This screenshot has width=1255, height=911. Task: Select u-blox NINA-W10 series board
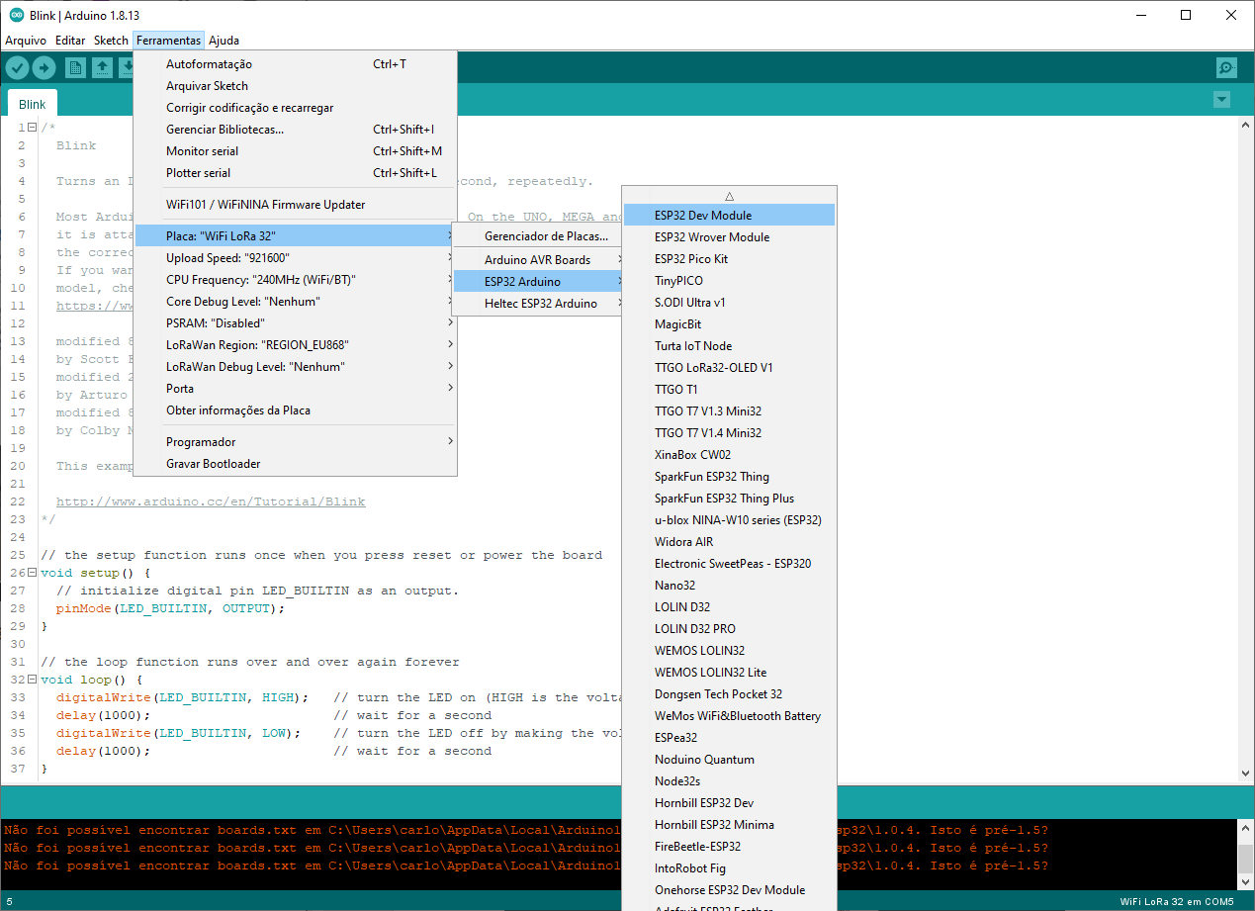tap(730, 520)
